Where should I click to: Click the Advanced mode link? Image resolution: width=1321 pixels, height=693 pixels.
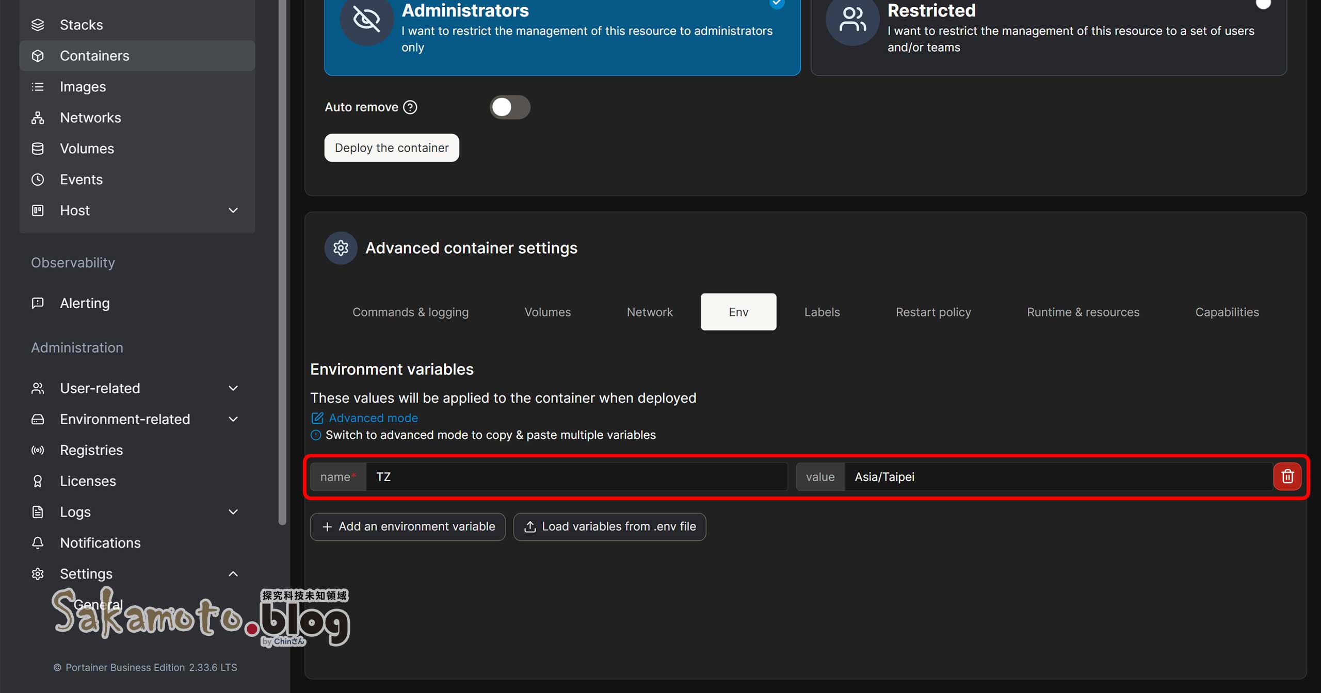pyautogui.click(x=373, y=418)
